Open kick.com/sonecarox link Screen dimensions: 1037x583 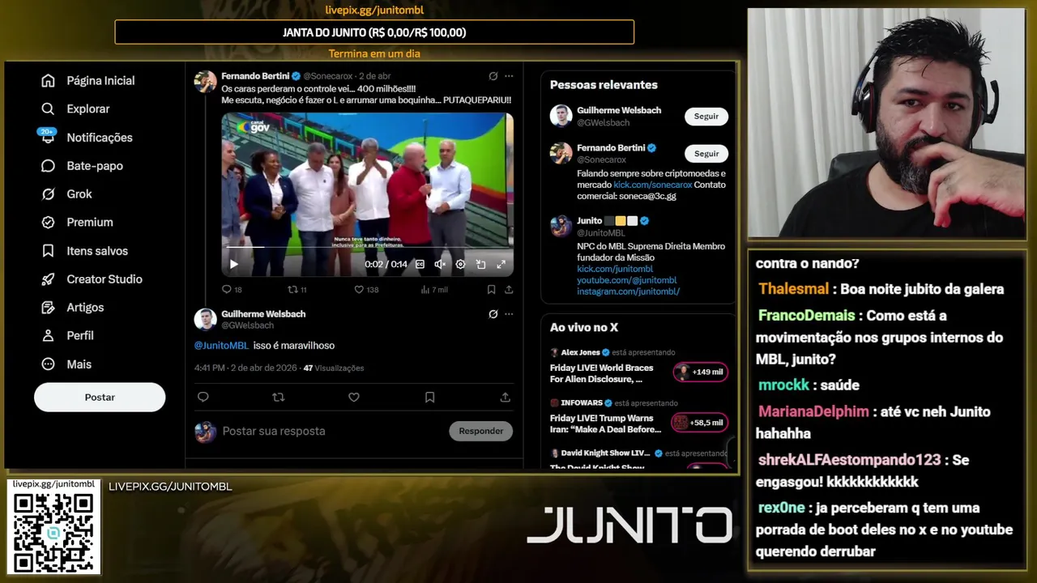(653, 185)
